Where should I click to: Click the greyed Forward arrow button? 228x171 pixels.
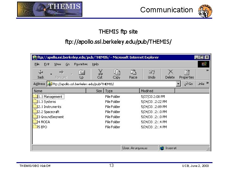[x=61, y=74]
